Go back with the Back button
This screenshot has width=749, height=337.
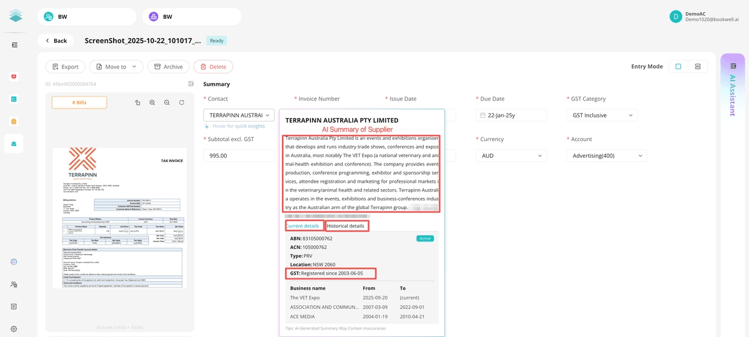(x=56, y=41)
